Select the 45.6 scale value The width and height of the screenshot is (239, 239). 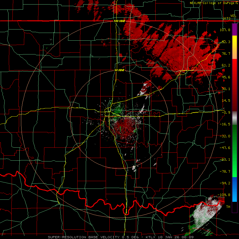[226, 77]
